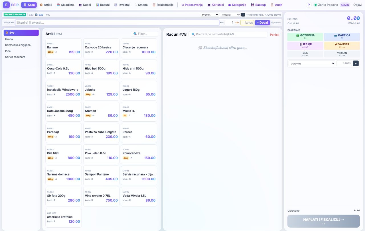Open the Racuni menu tab
Viewport: 365px width, 231px height.
[x=103, y=5]
